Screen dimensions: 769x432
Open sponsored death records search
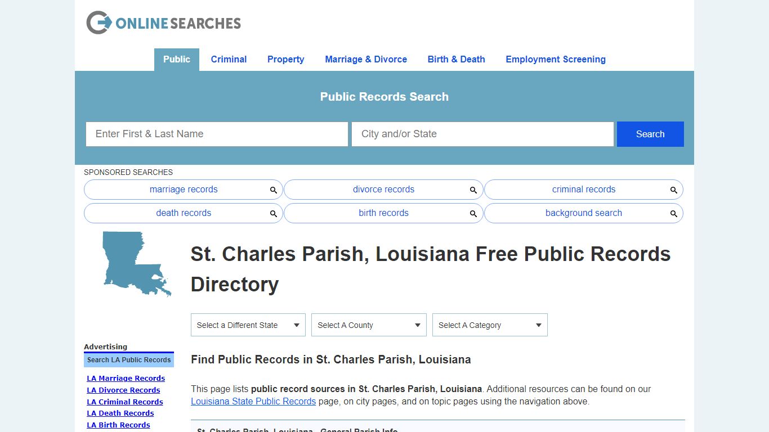tap(184, 213)
